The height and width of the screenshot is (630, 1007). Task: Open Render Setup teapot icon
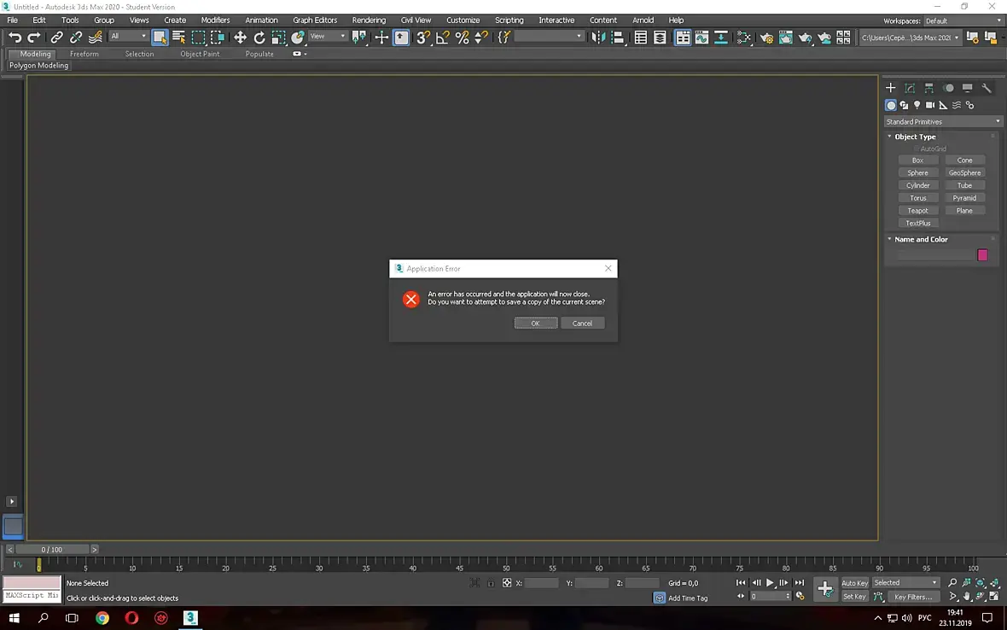coord(766,38)
